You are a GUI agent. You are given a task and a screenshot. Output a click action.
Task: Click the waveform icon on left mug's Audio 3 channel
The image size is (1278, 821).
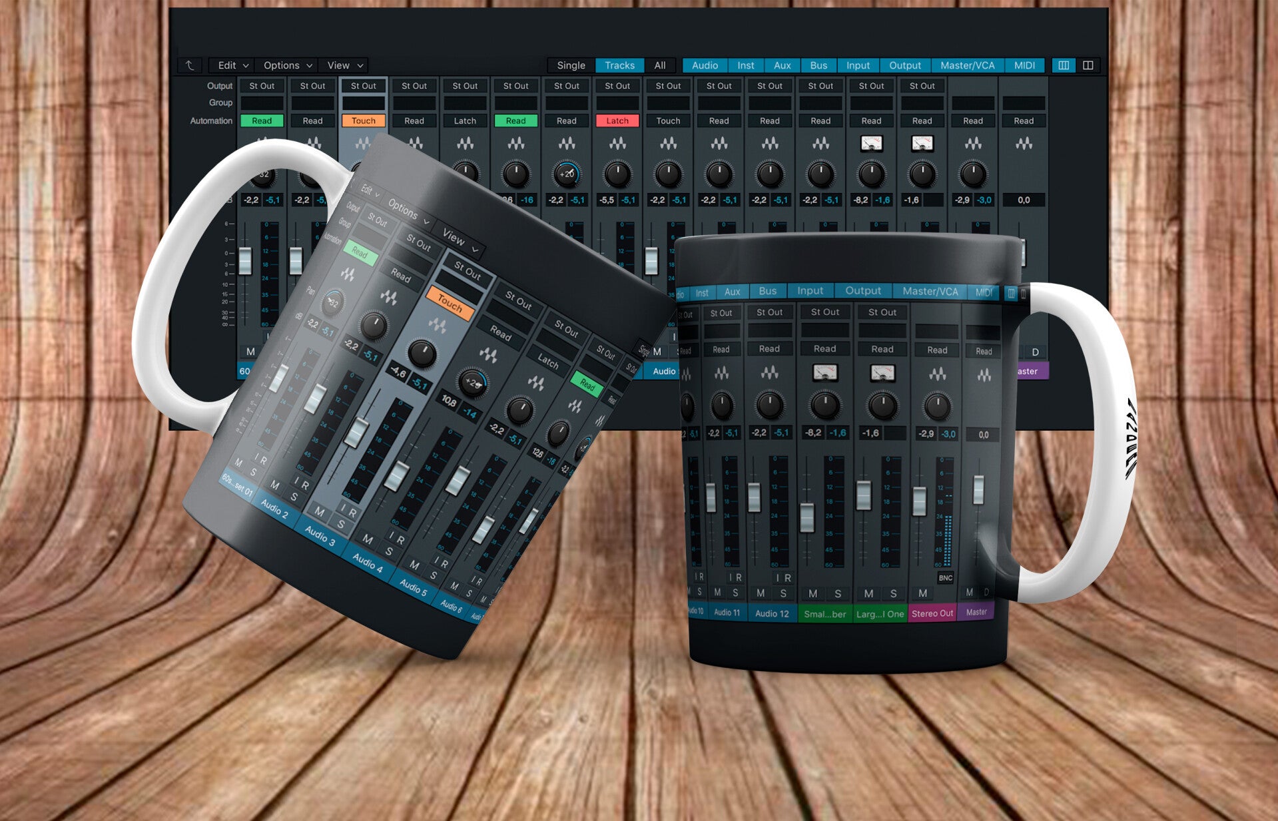click(x=438, y=325)
